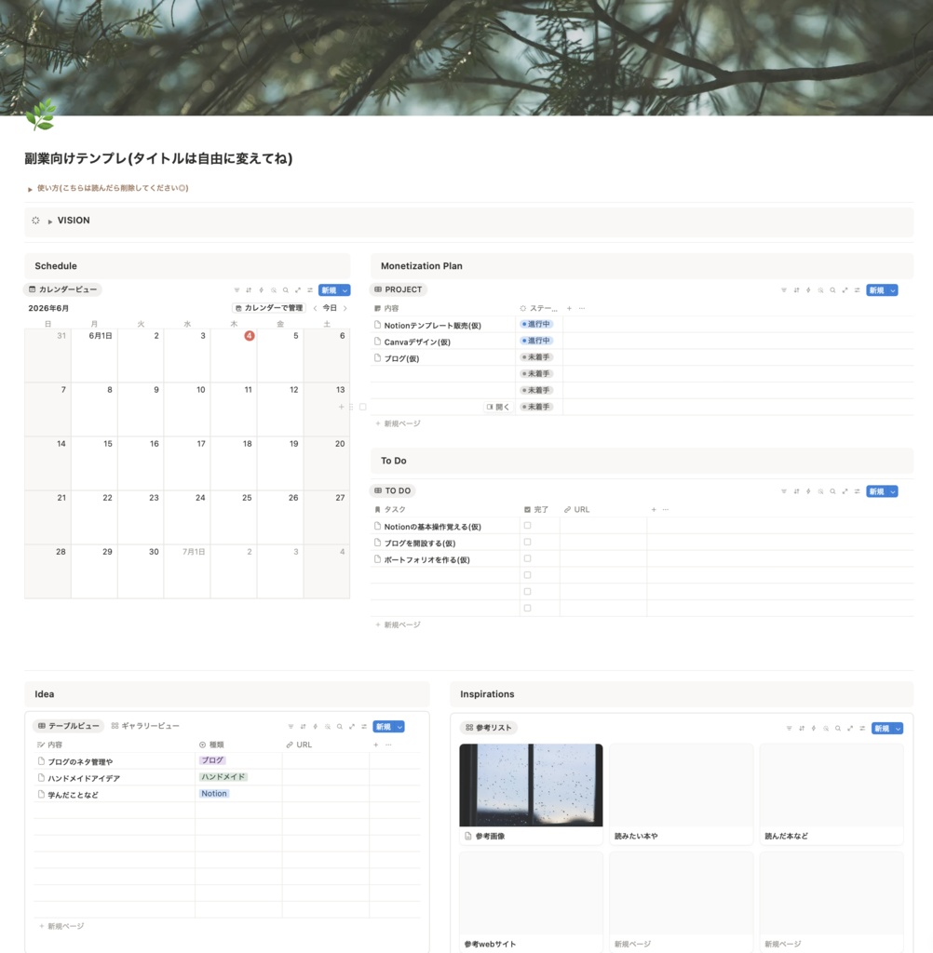Open the 参考画像 rainy window thumbnail

[x=531, y=785]
